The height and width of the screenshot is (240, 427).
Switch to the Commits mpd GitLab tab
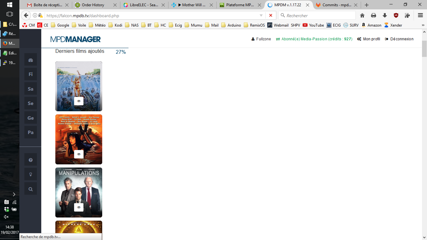(337, 5)
